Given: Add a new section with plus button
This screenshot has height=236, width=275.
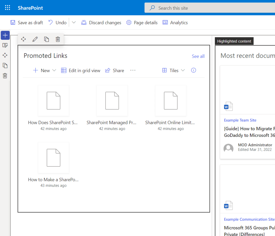Looking at the screenshot, I should click(5, 35).
